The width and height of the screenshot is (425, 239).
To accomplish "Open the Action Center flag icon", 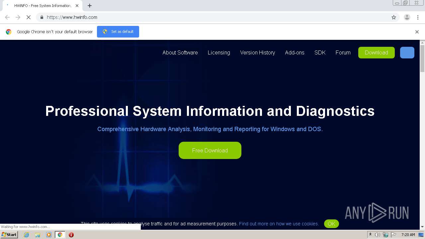I will [393, 235].
